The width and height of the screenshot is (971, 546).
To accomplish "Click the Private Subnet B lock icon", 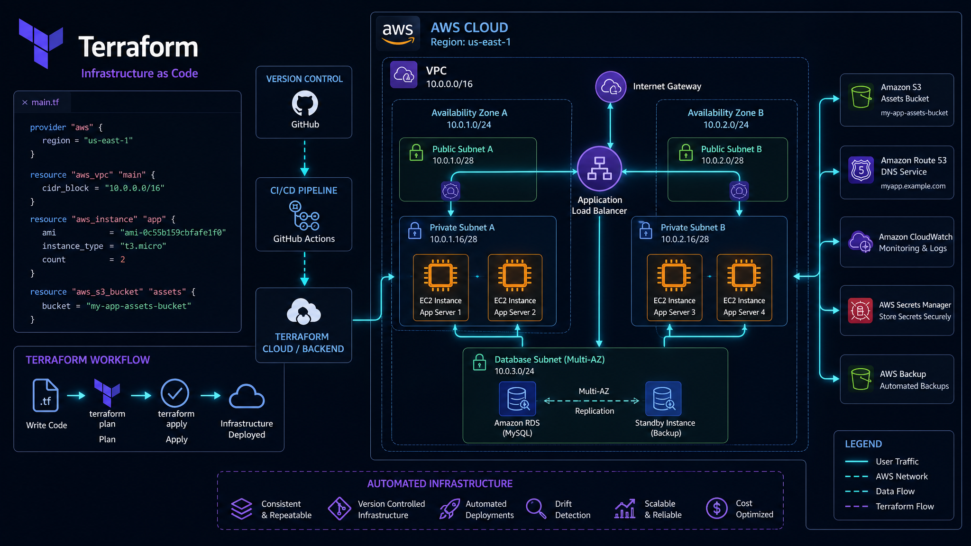I will point(646,231).
